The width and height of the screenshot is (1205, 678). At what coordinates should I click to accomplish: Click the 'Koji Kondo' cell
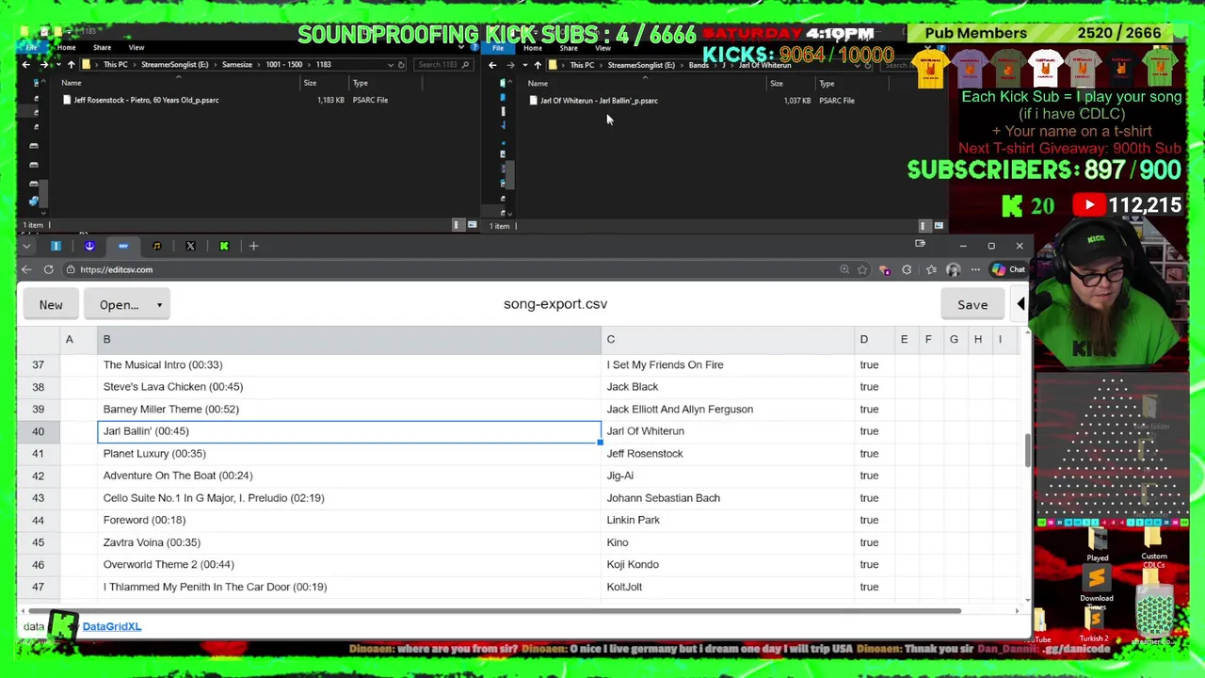[728, 564]
